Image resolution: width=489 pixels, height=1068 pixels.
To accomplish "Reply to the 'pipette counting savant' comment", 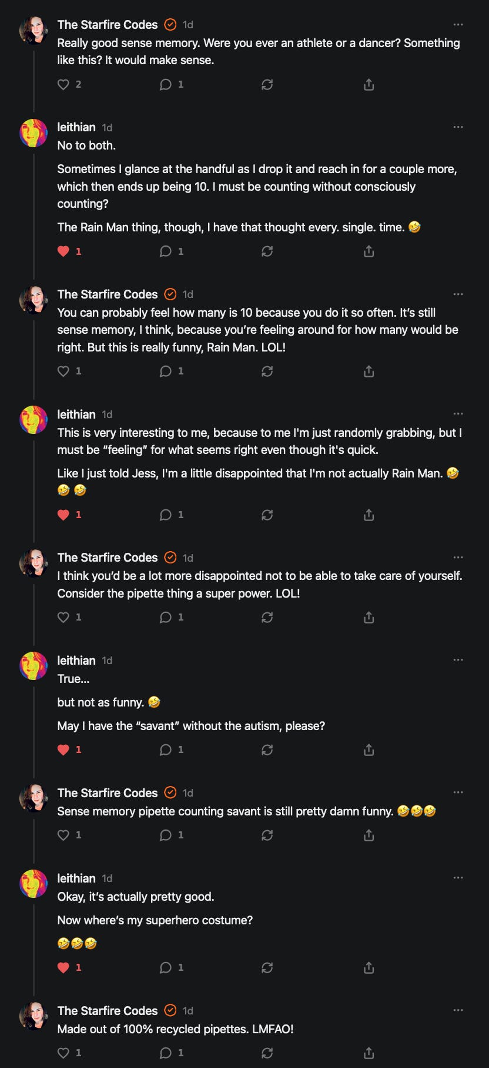I will (x=166, y=835).
